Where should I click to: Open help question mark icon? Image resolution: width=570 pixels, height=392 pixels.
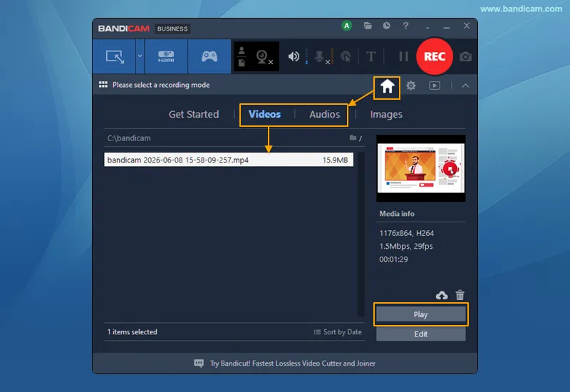point(405,26)
